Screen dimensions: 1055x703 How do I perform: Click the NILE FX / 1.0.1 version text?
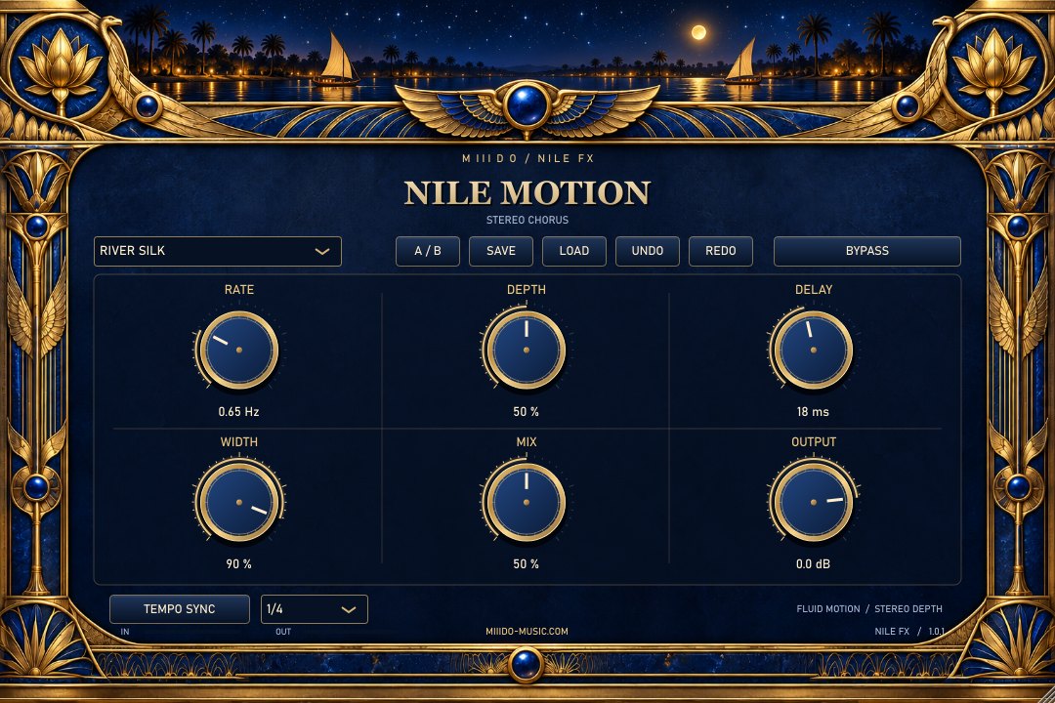point(909,632)
